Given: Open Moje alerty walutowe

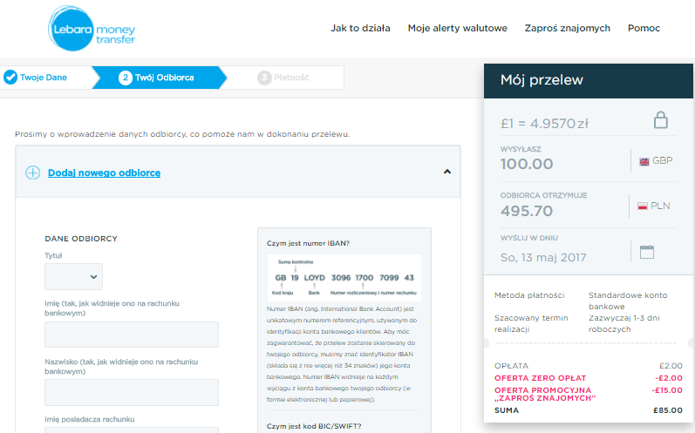Looking at the screenshot, I should tap(458, 29).
